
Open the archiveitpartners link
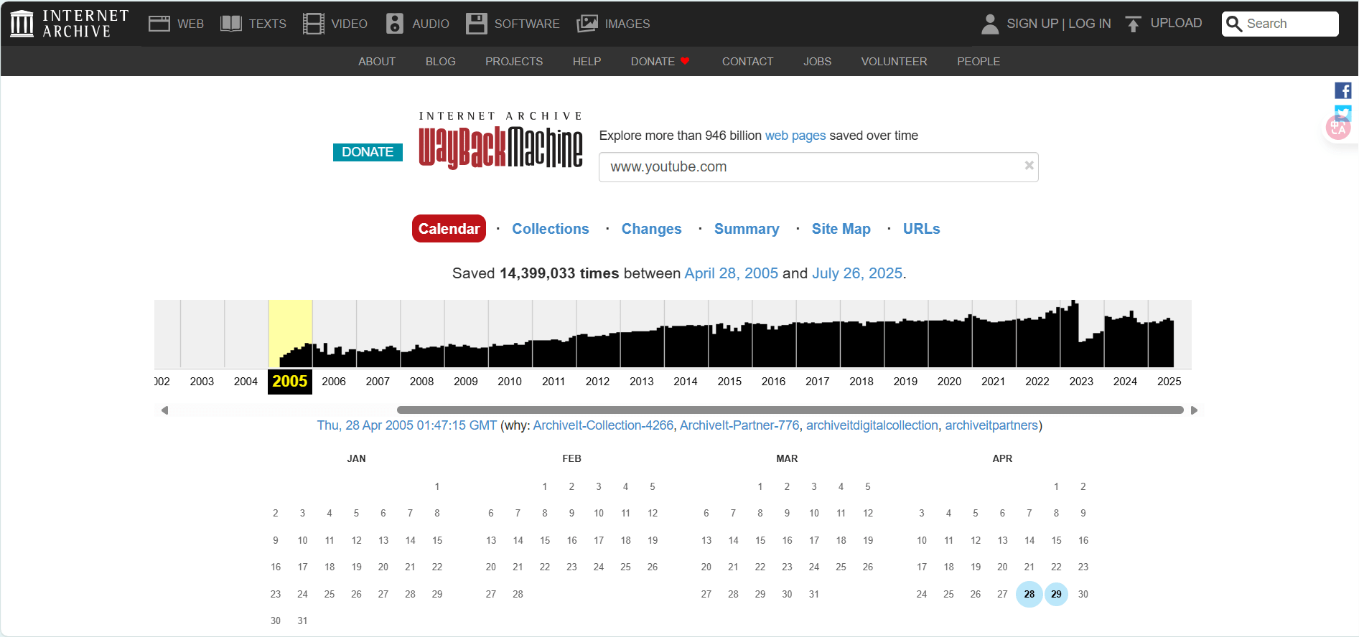click(x=991, y=425)
